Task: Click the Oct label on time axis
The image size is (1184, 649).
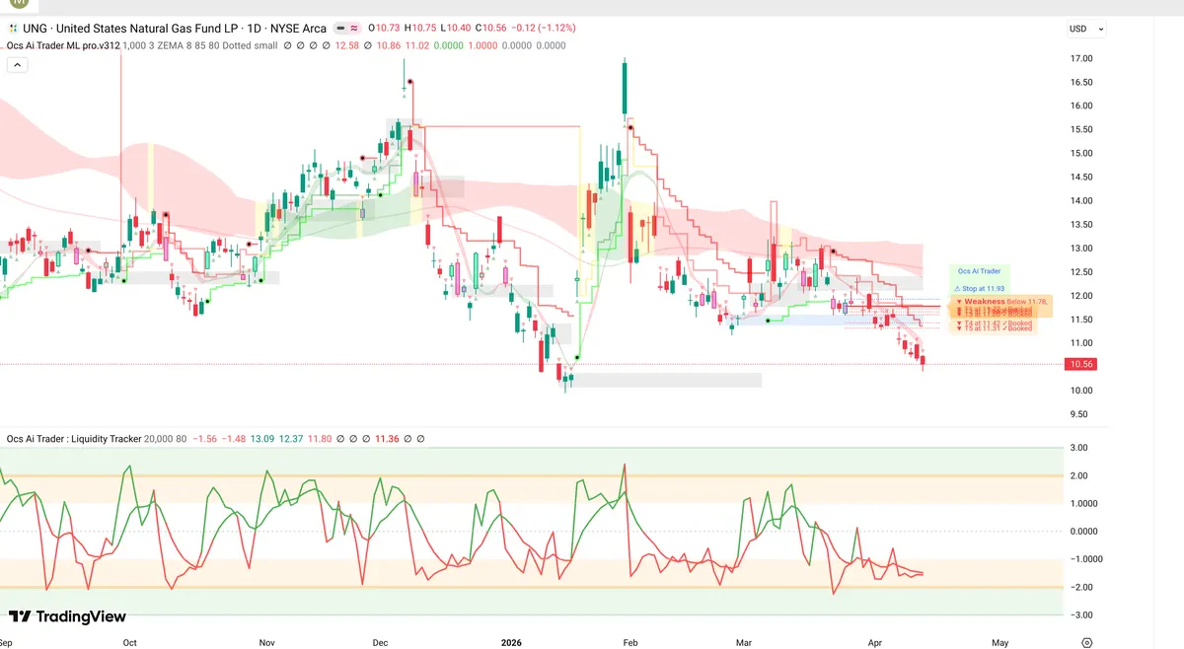Action: click(129, 642)
